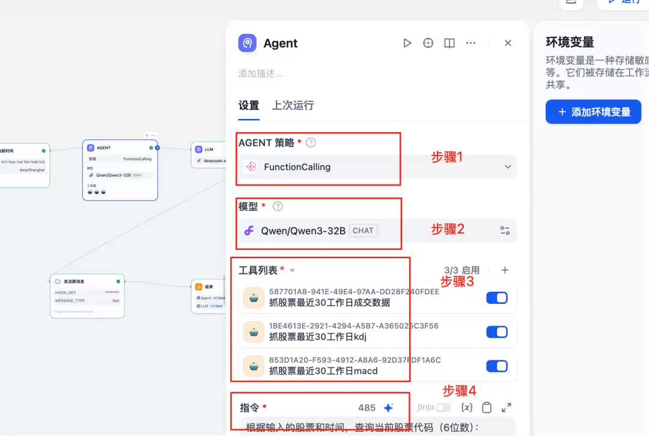Open model parameter settings sliders icon
This screenshot has width=649, height=436.
(505, 231)
